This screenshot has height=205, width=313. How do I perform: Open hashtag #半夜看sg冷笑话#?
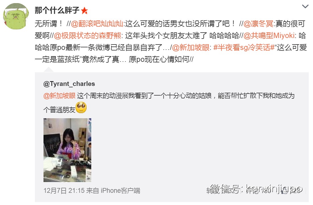click(244, 48)
